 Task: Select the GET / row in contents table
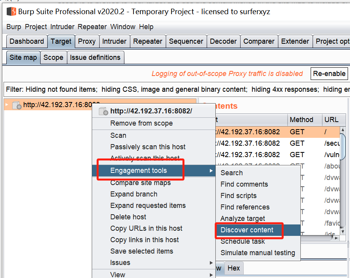pos(278,132)
